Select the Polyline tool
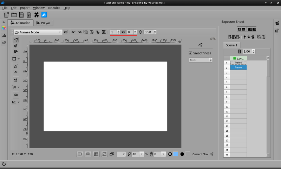The width and height of the screenshot is (281, 169). point(15,51)
